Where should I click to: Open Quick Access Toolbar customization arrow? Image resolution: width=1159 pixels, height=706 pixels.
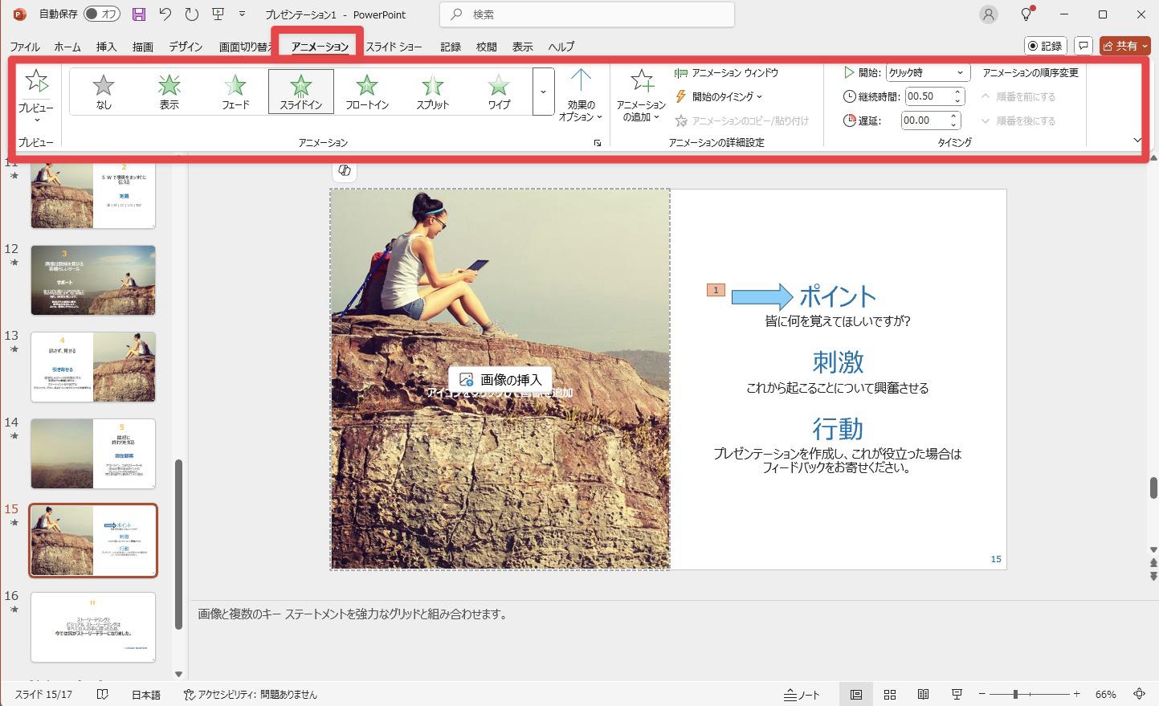point(242,14)
